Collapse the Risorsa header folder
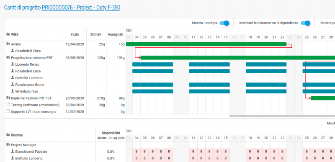The width and height of the screenshot is (335, 162). pos(8,135)
